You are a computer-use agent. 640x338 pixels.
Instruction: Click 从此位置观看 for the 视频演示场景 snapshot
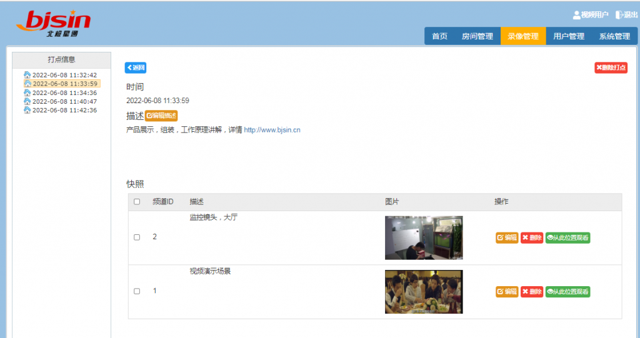point(567,292)
